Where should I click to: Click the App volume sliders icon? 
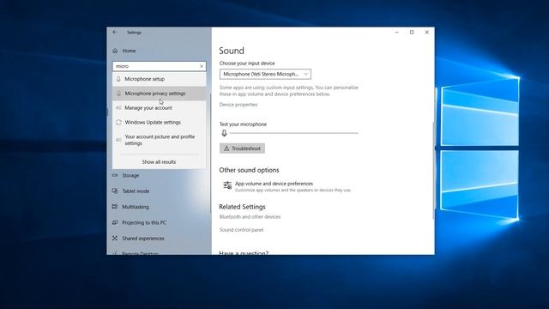[x=227, y=185]
